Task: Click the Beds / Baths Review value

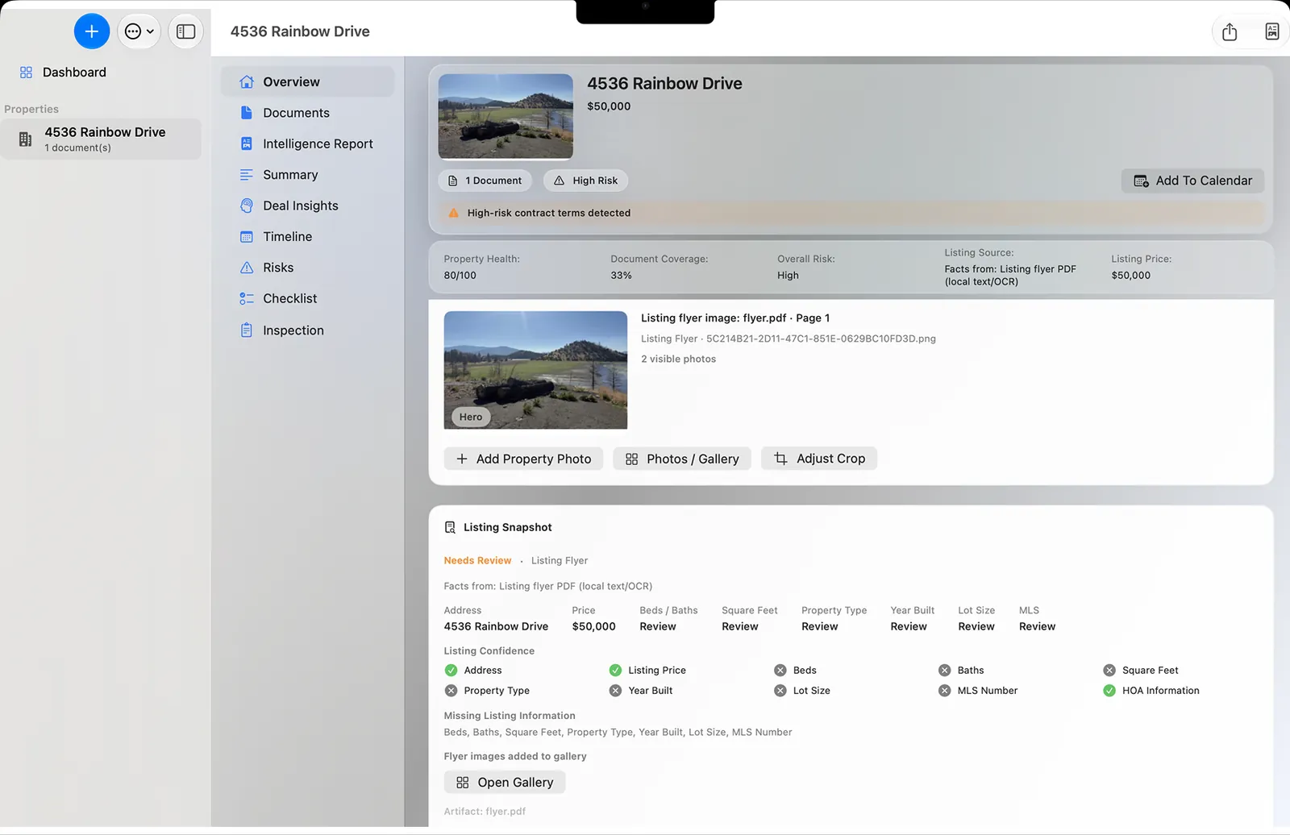Action: pyautogui.click(x=658, y=627)
